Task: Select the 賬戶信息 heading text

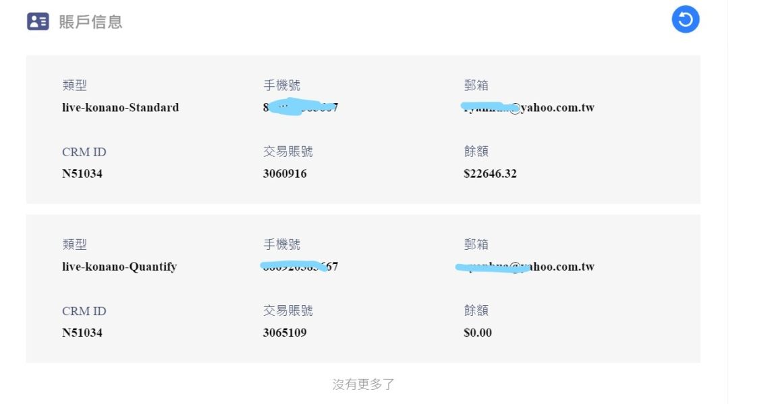Action: click(x=90, y=22)
